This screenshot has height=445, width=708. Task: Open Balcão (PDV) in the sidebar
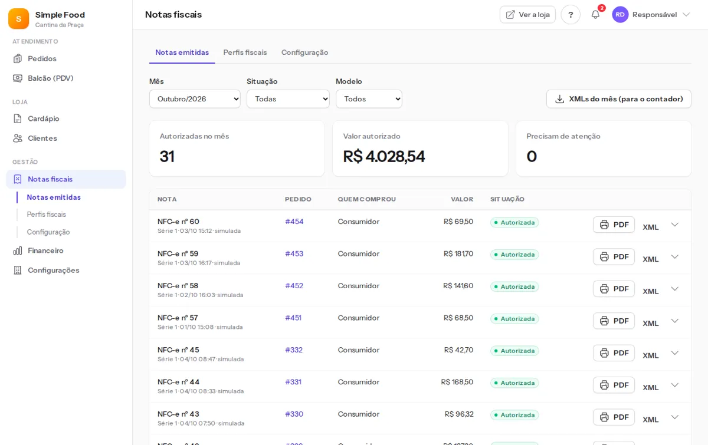[x=66, y=78]
